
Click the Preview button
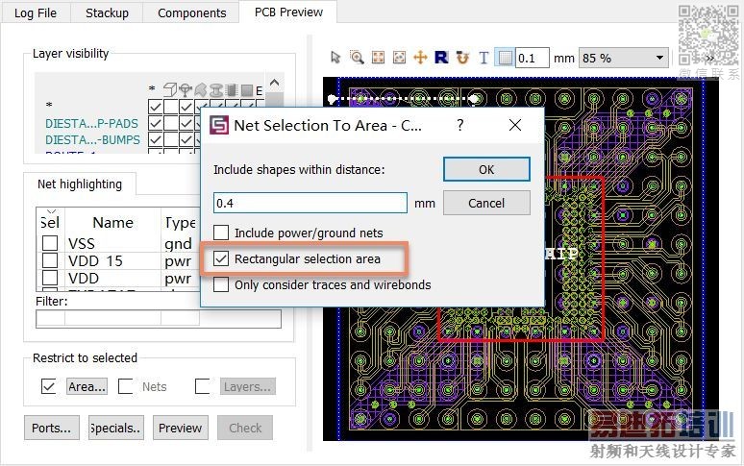[181, 428]
